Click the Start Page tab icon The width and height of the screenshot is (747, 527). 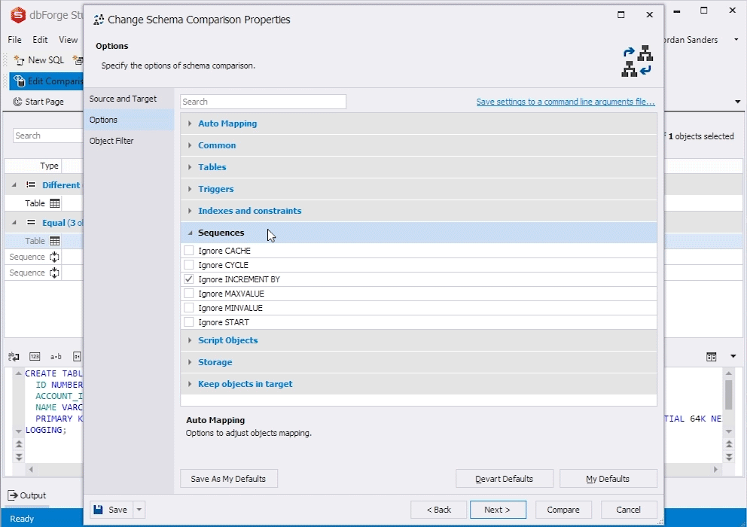tap(17, 102)
